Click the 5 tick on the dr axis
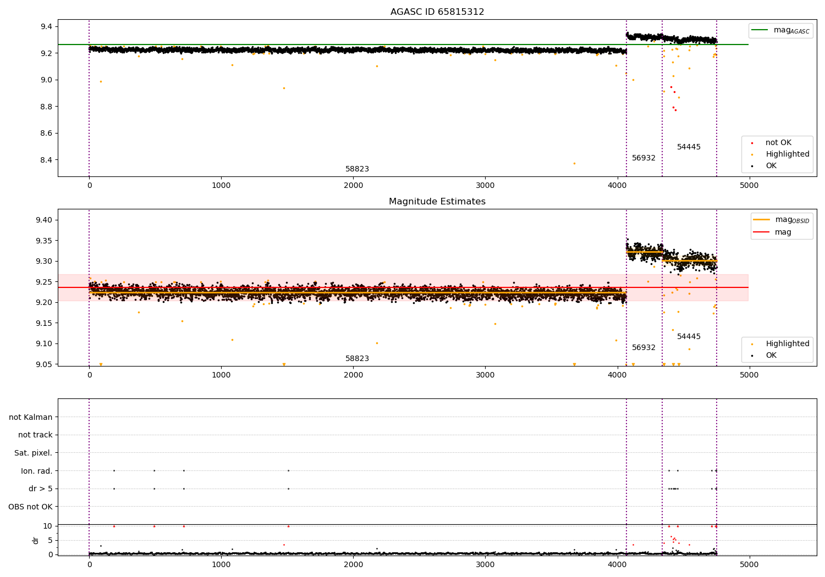 click(50, 541)
